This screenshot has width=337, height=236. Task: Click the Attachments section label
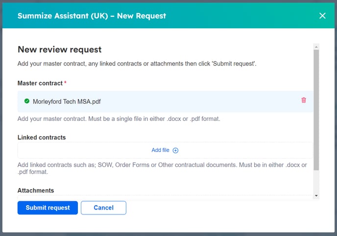point(36,190)
